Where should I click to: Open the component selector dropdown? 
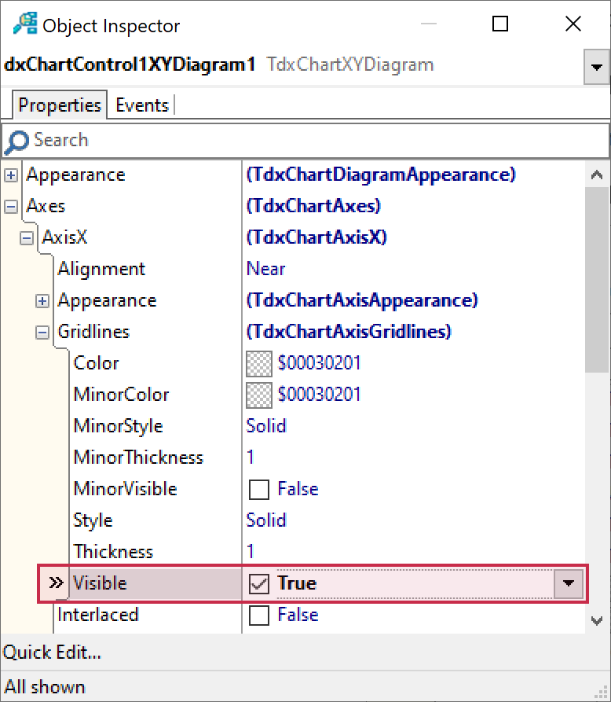tap(597, 68)
